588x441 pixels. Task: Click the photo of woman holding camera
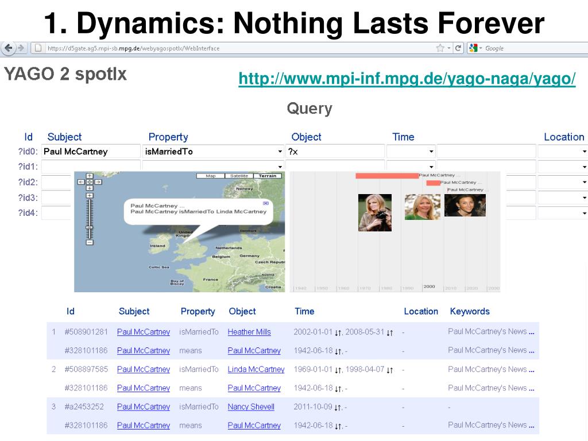pos(375,212)
